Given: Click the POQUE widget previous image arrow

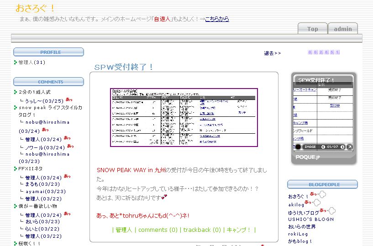Looking at the screenshot, I should tap(323, 147).
